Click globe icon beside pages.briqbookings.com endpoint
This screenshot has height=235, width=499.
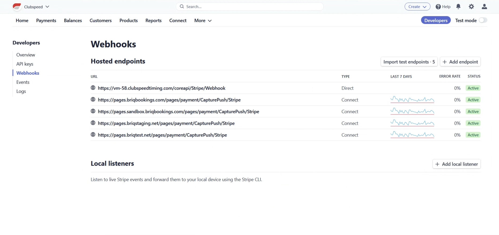tap(93, 100)
